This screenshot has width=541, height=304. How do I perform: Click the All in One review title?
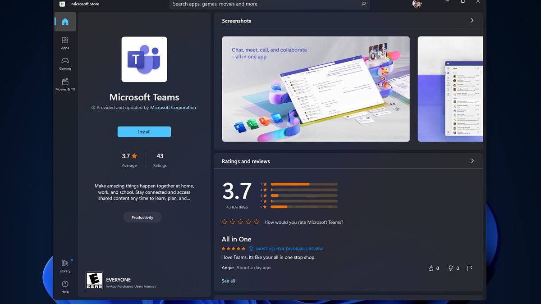236,239
